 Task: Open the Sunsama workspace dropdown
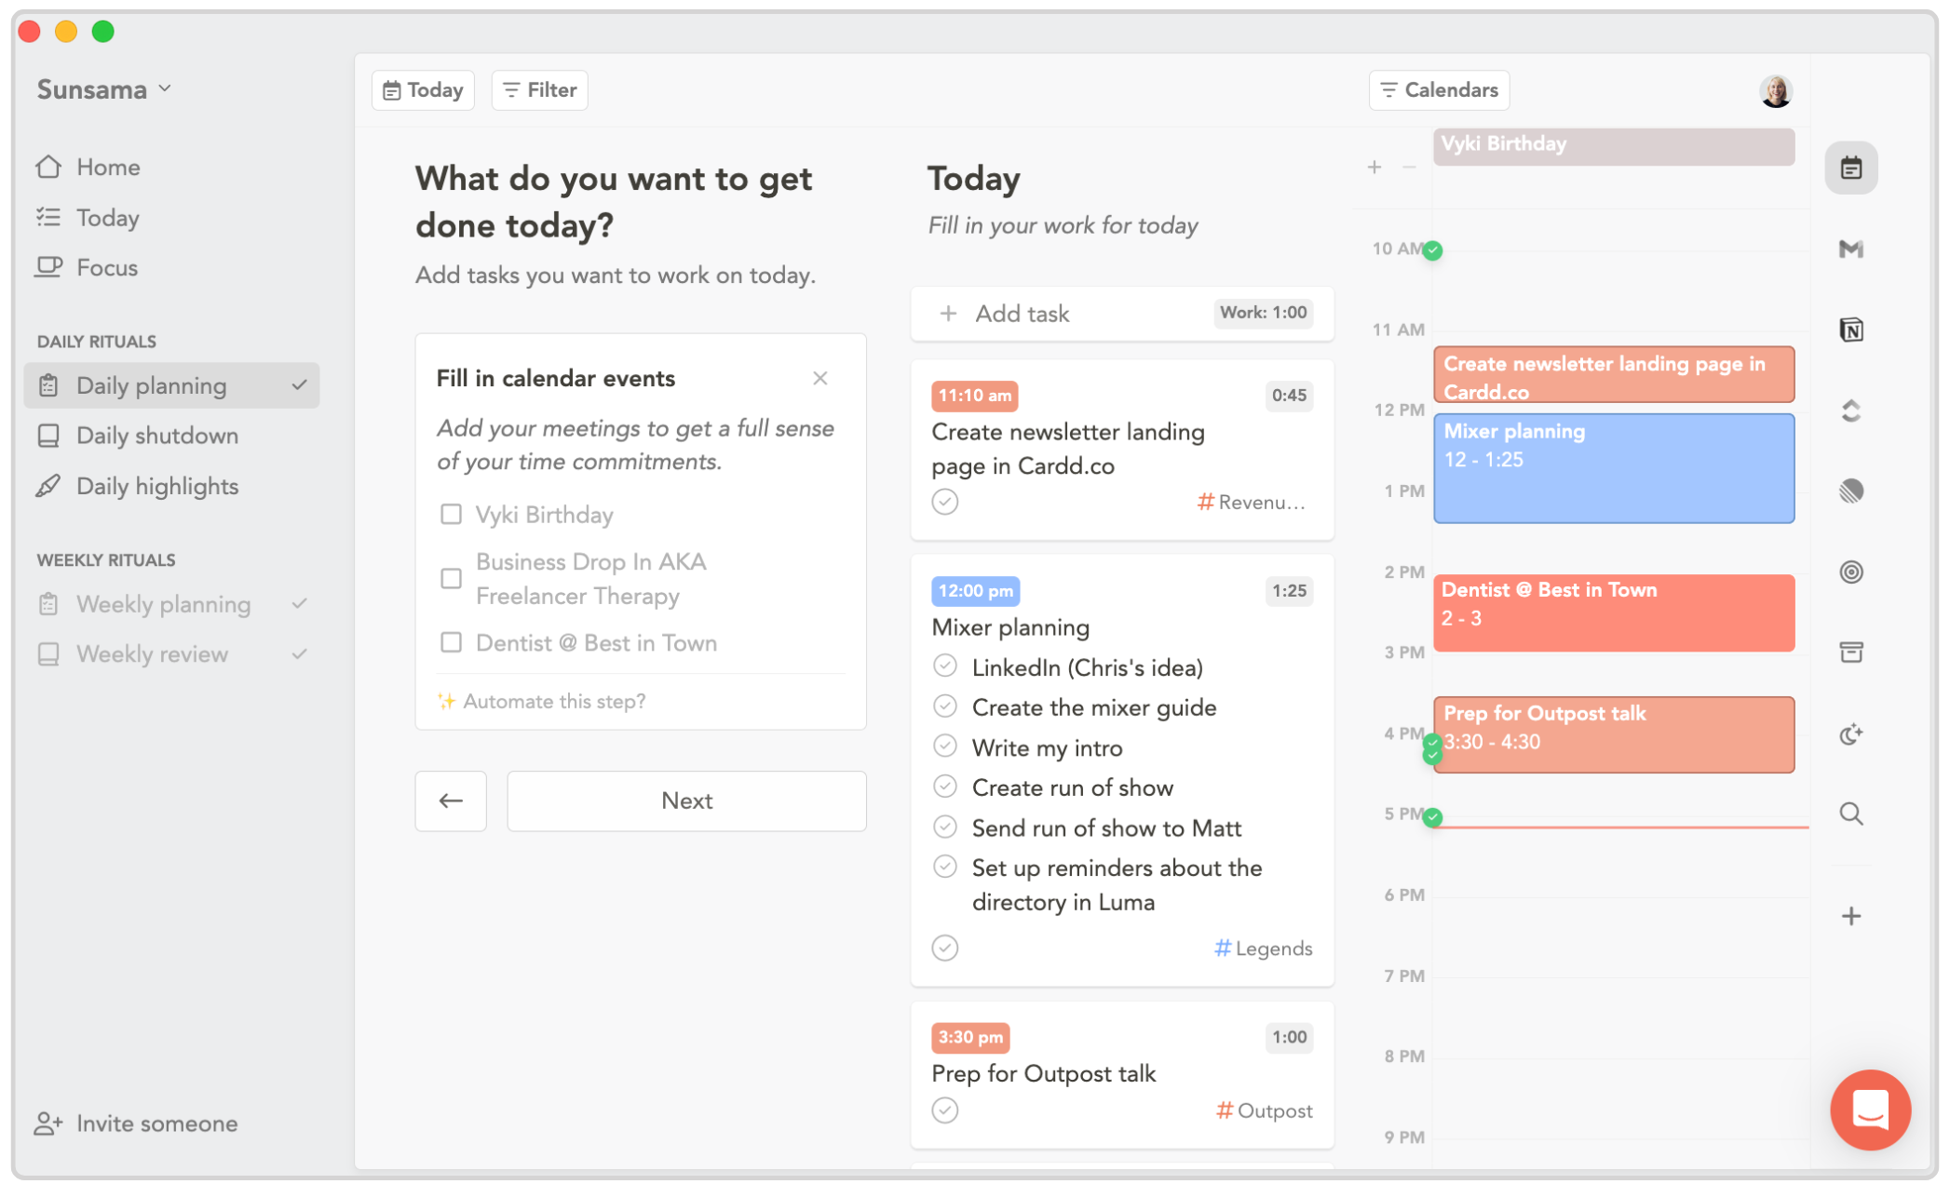(104, 88)
